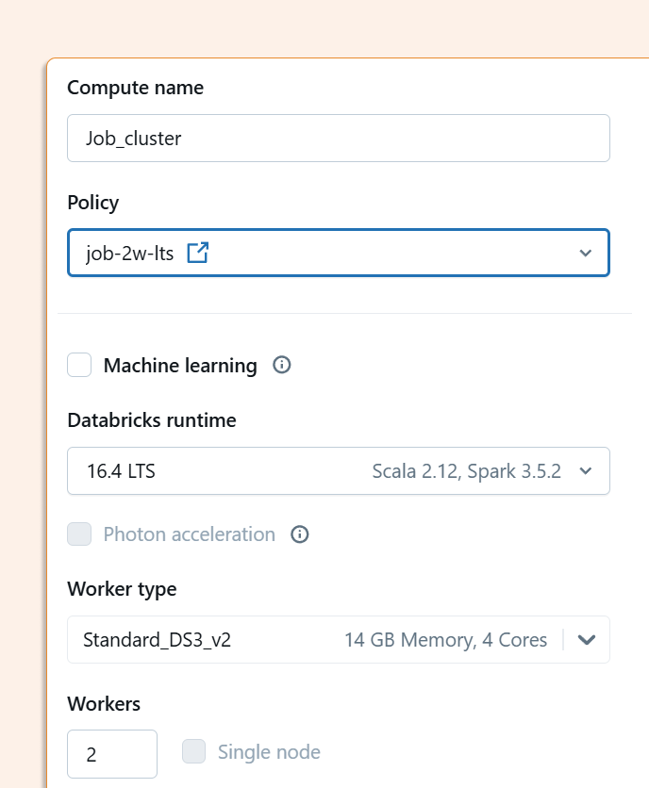
Task: Click the Standard_DS3_v2 worker type value
Action: (157, 640)
